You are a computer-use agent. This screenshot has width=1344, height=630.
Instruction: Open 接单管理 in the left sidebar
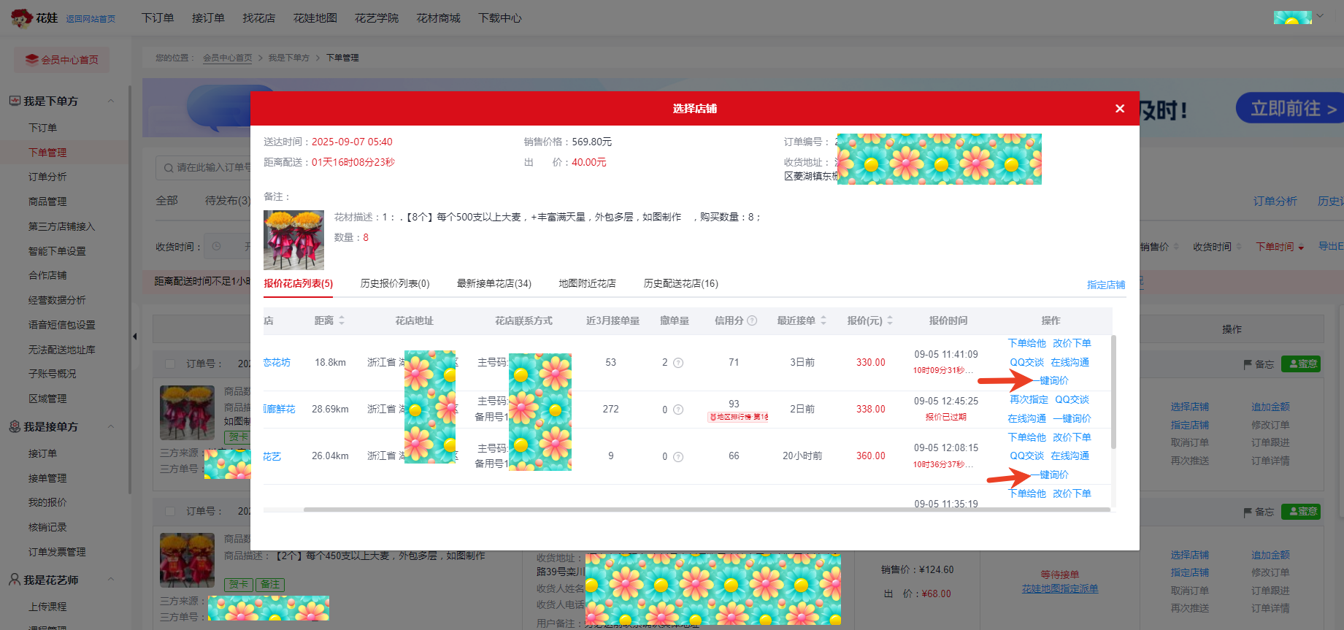pyautogui.click(x=47, y=478)
